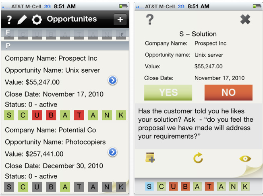Select the P section header
This screenshot has height=196, width=263.
(x=65, y=46)
